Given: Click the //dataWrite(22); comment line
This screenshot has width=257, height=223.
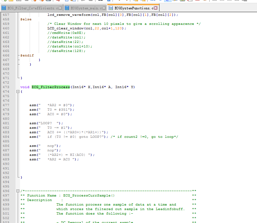Looking at the screenshot, I should tap(65, 42).
